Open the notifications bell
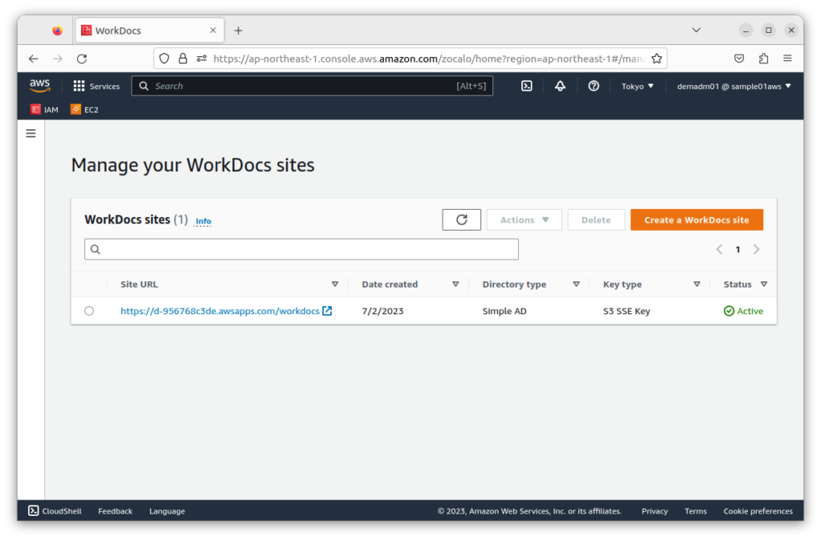 coord(560,86)
